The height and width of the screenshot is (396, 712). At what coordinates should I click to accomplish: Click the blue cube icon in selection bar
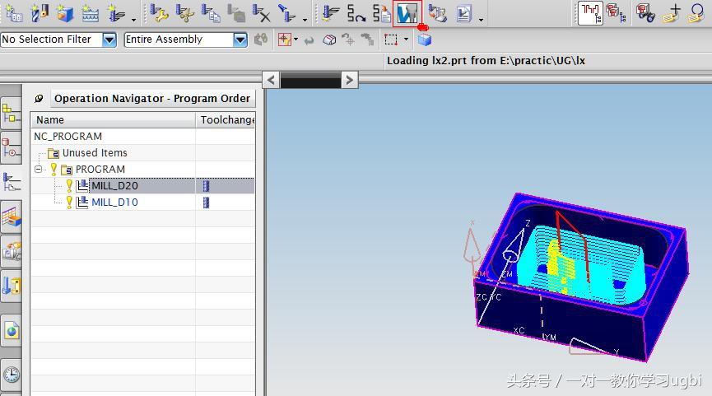[x=425, y=40]
